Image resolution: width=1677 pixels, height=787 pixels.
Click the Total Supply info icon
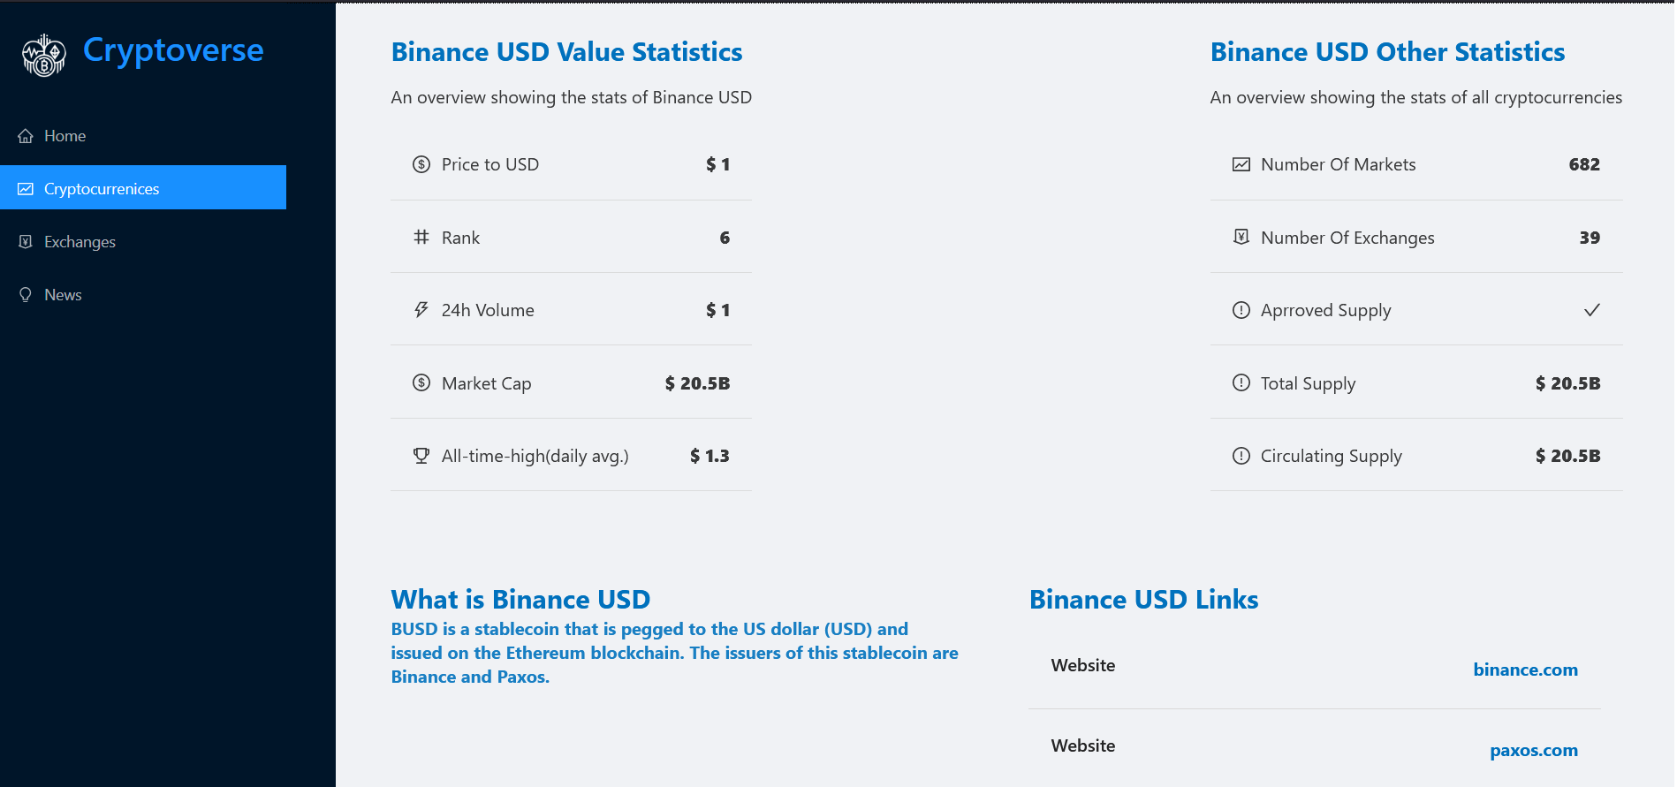pos(1241,382)
